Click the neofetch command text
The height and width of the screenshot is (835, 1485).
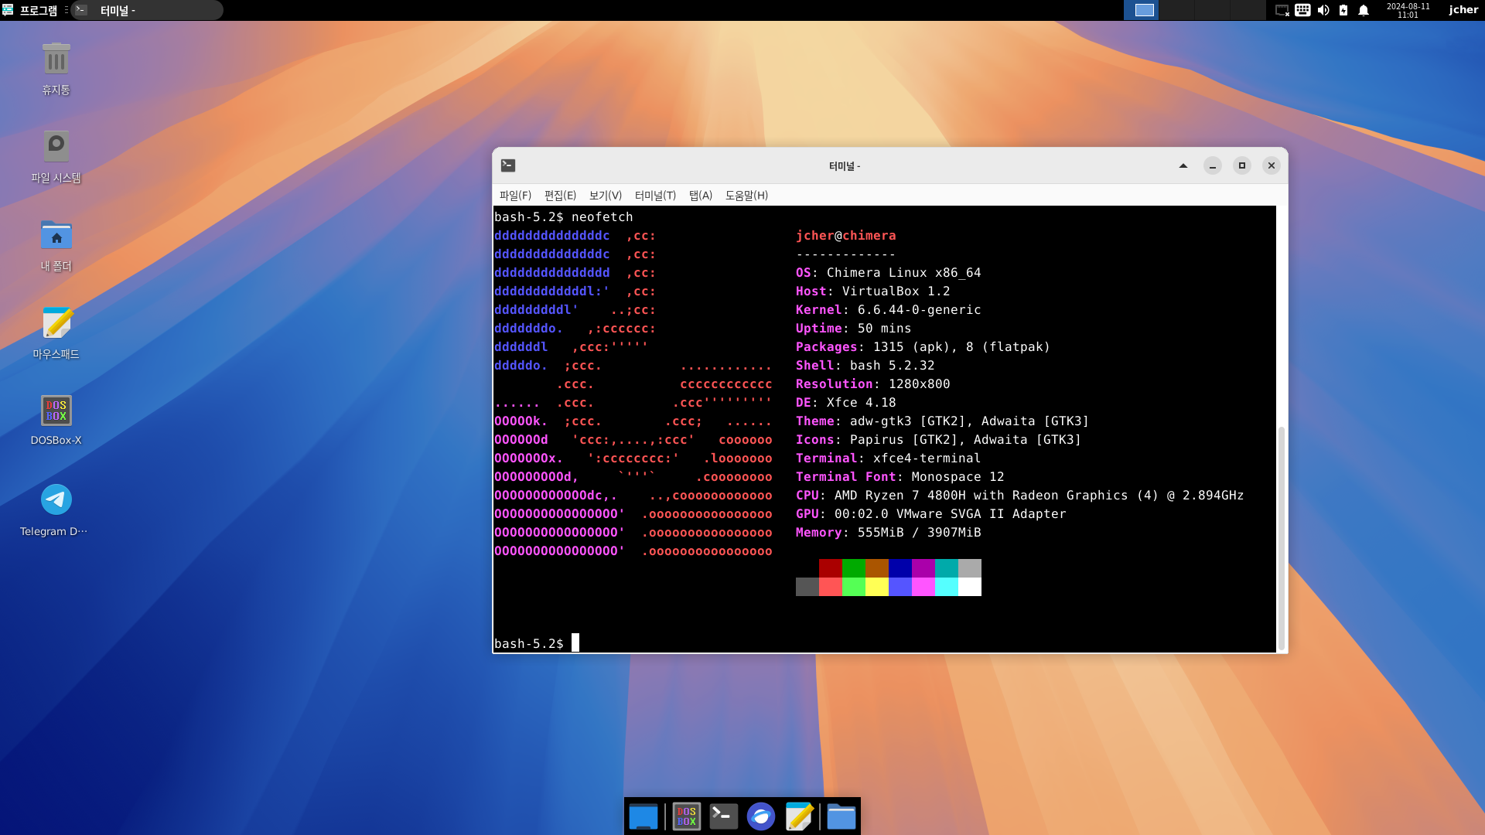point(602,217)
